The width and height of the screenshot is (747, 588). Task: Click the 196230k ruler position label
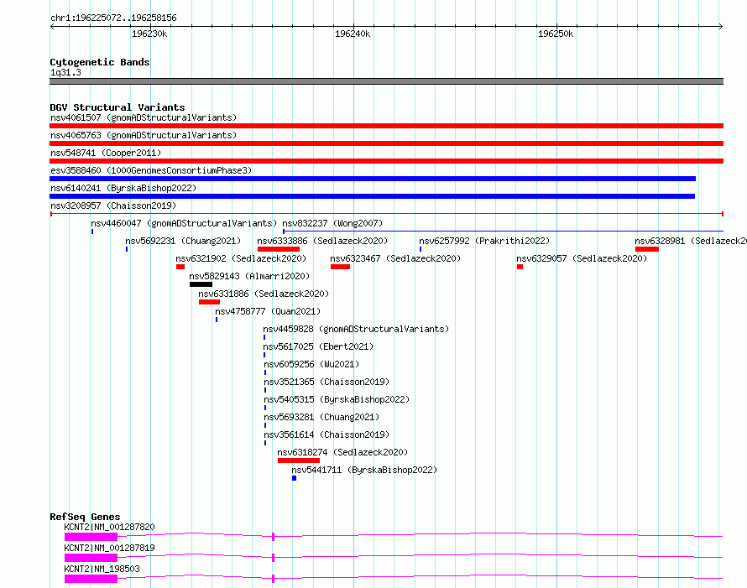point(149,34)
